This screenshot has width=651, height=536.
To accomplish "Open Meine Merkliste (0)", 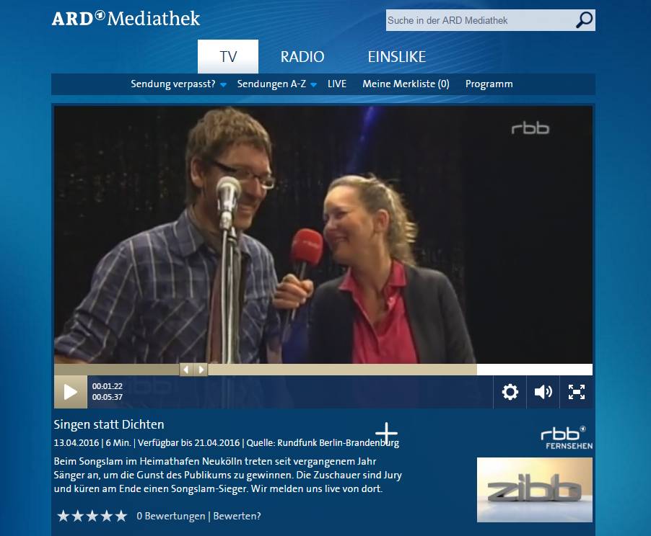I will click(x=406, y=84).
